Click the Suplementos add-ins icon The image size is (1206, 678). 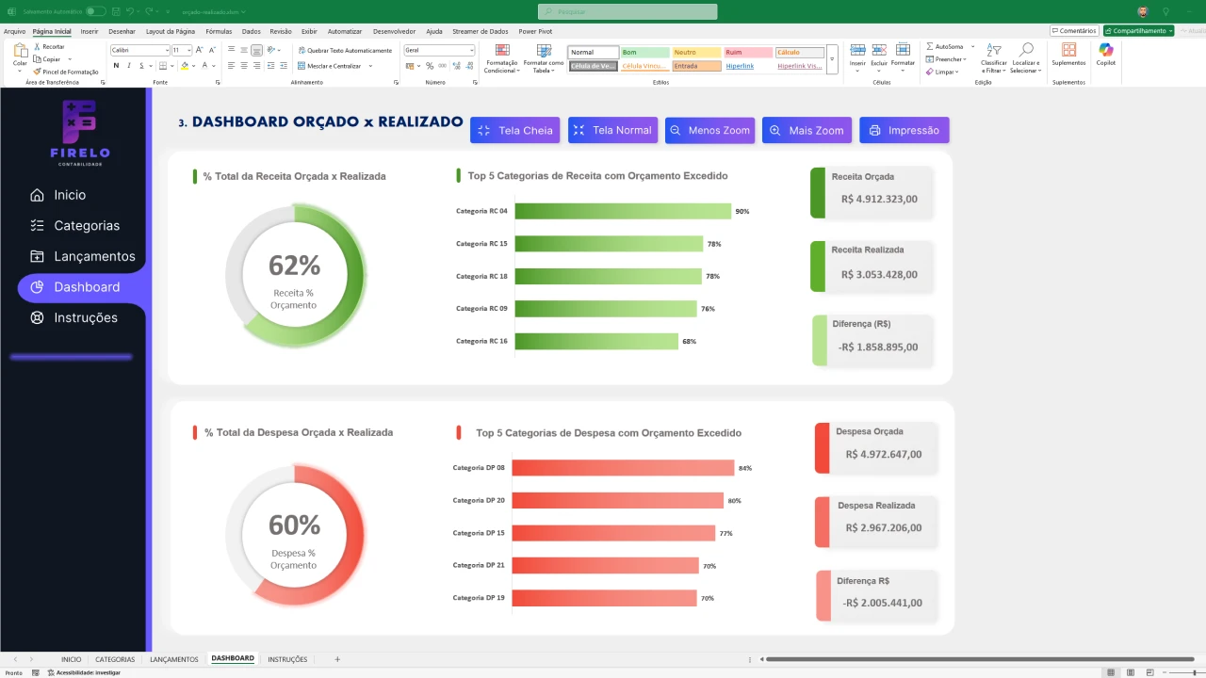coord(1068,54)
